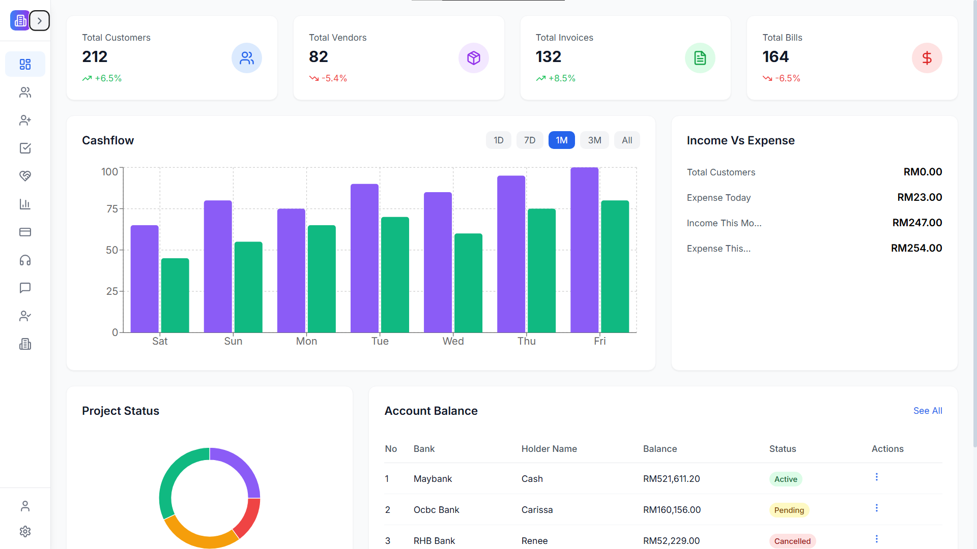Click the Pending status badge for Carissa

[x=789, y=510]
